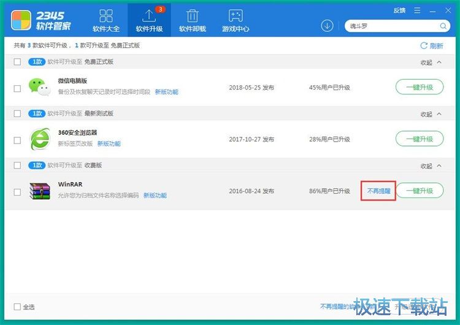Open the 反馈 feedback link

click(x=399, y=10)
